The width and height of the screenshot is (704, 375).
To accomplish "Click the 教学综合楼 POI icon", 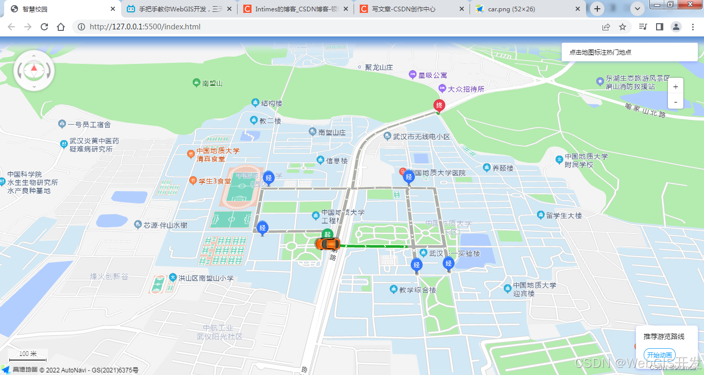I will pyautogui.click(x=394, y=289).
